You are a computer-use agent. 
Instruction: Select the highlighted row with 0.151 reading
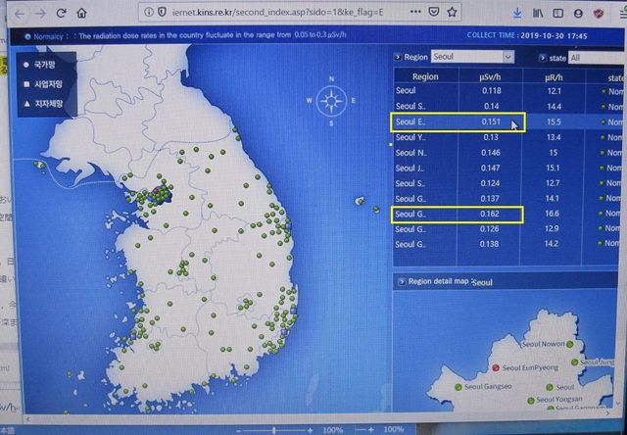(458, 122)
